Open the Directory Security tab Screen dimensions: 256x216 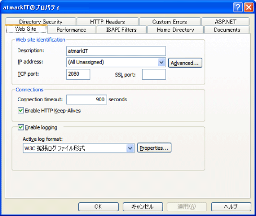(41, 21)
